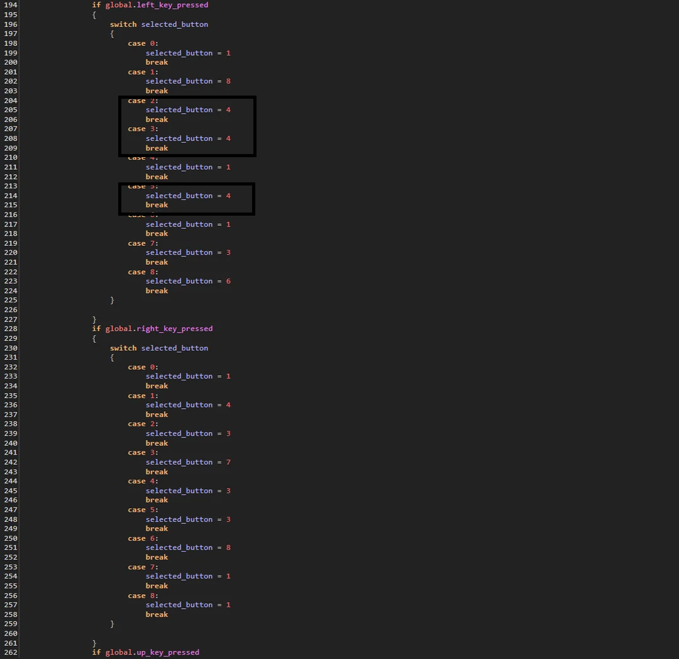Click 'break' on line 200
679x659 pixels.
click(157, 62)
